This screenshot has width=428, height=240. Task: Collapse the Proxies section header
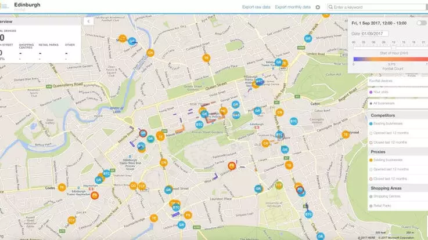click(398, 152)
